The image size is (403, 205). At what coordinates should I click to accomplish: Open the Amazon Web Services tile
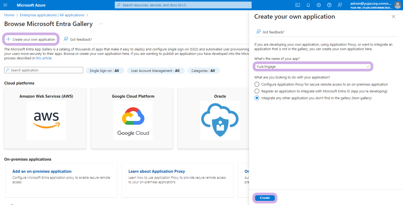point(46,118)
